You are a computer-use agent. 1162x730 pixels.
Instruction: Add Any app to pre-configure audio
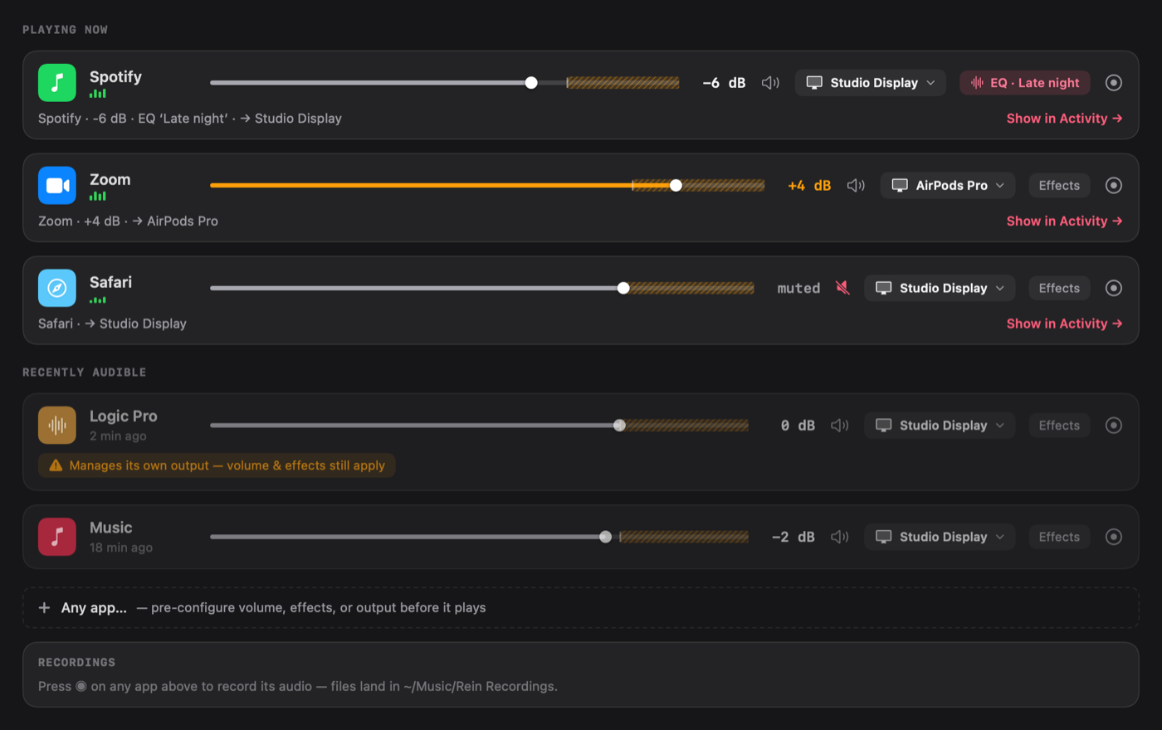click(x=581, y=608)
